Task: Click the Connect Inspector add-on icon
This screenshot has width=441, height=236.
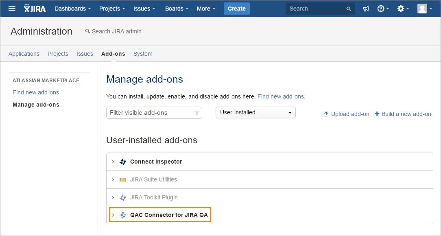Action: tap(122, 162)
